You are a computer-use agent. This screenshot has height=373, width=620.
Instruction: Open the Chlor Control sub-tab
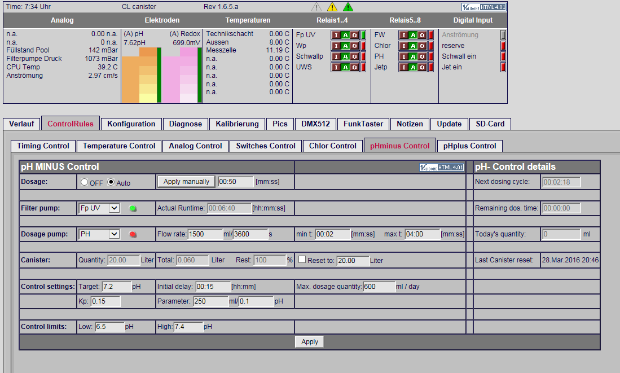tap(332, 146)
